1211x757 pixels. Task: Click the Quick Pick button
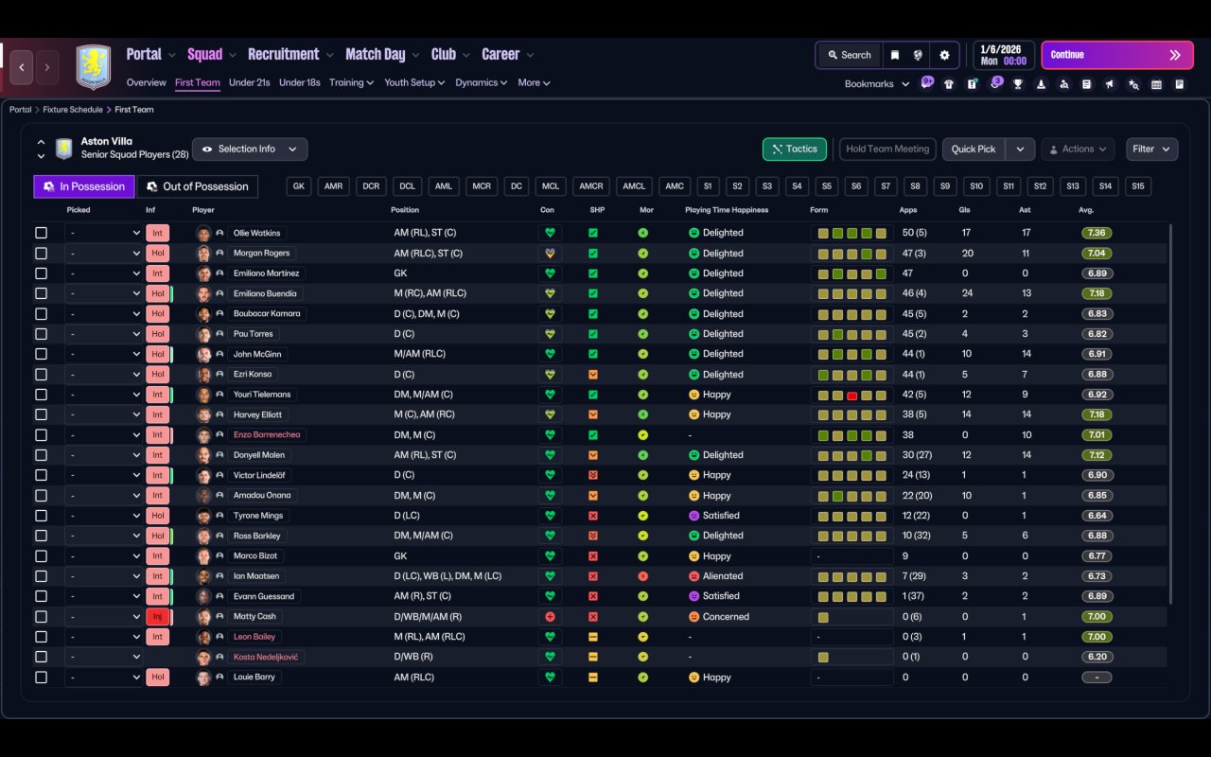pyautogui.click(x=974, y=150)
